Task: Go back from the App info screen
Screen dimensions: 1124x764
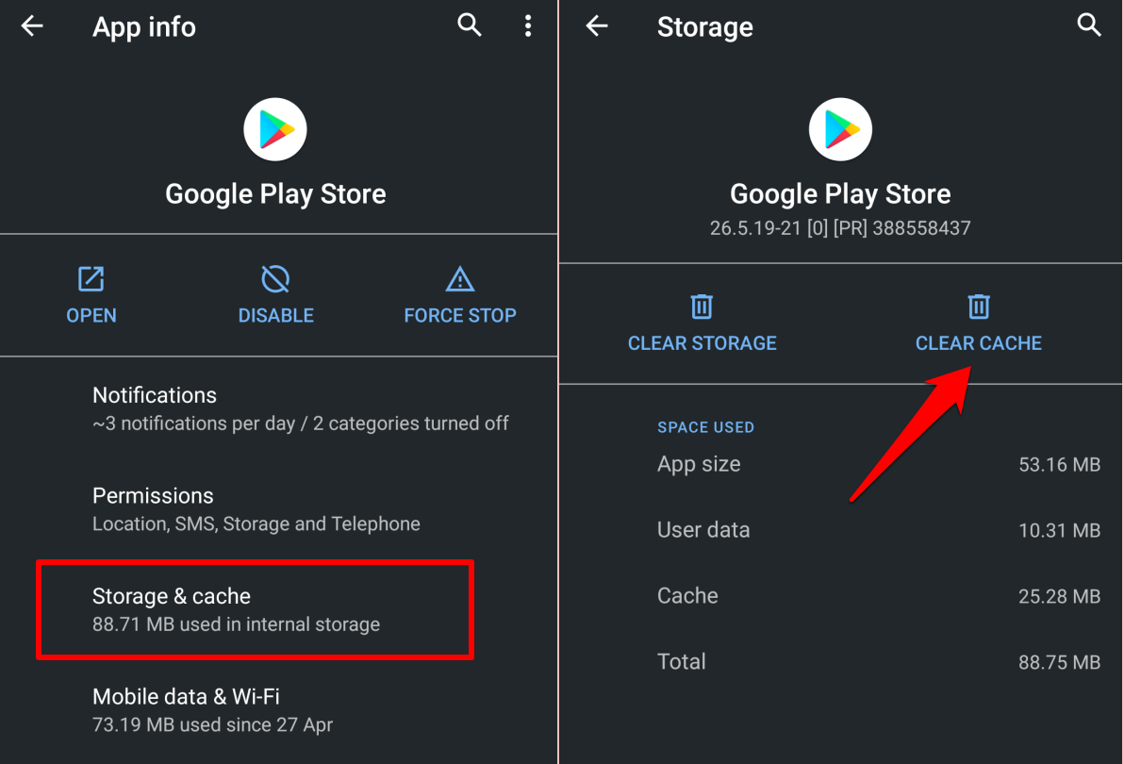Action: click(x=32, y=26)
